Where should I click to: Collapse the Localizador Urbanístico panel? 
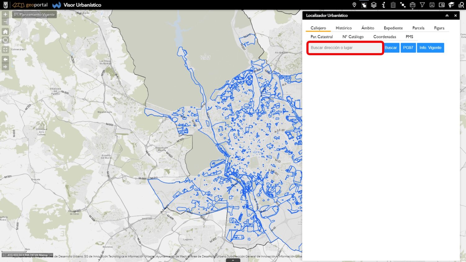447,16
